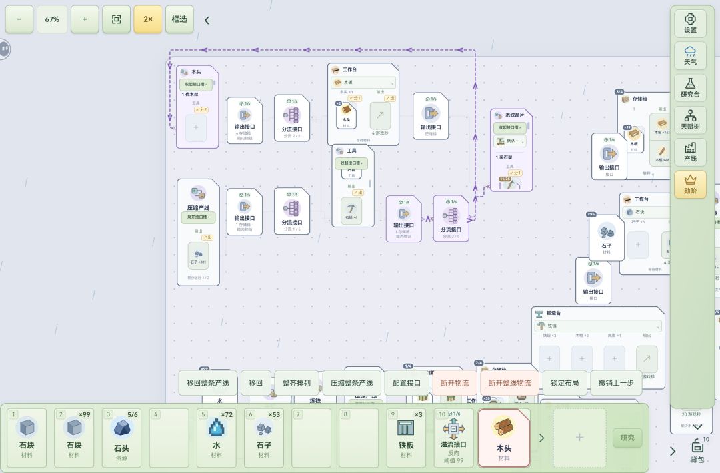Toggle 锁定布局 layout lock
The width and height of the screenshot is (720, 473).
click(x=565, y=383)
